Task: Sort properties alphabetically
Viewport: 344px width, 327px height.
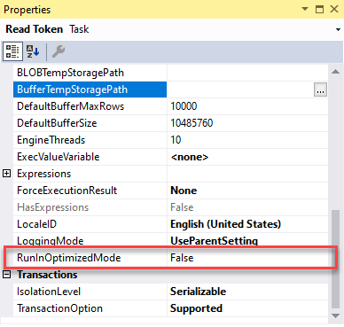Action: pyautogui.click(x=33, y=51)
